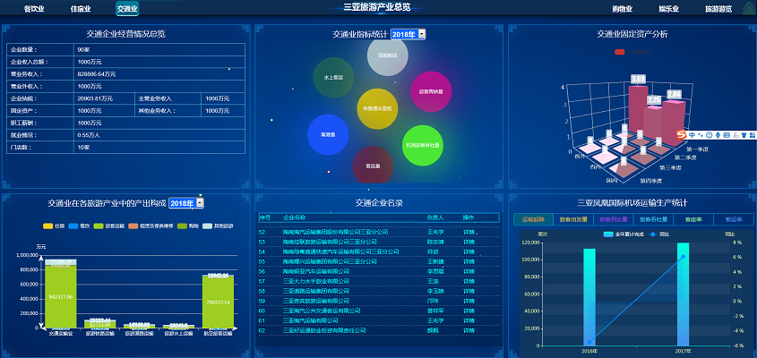Select the 交通业 tab
The width and height of the screenshot is (757, 358).
click(x=127, y=8)
